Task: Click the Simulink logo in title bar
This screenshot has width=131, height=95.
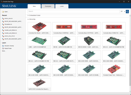Action: pos(2,2)
